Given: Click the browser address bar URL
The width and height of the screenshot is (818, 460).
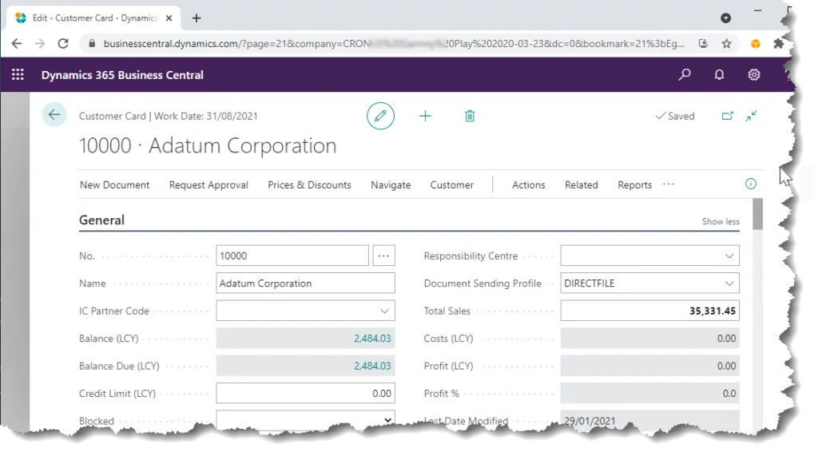Looking at the screenshot, I should 394,44.
